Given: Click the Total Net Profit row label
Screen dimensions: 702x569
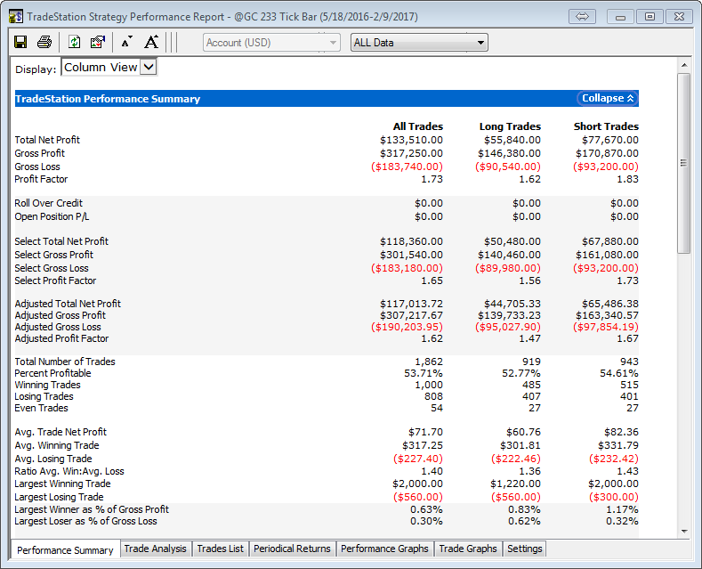Looking at the screenshot, I should [x=47, y=140].
